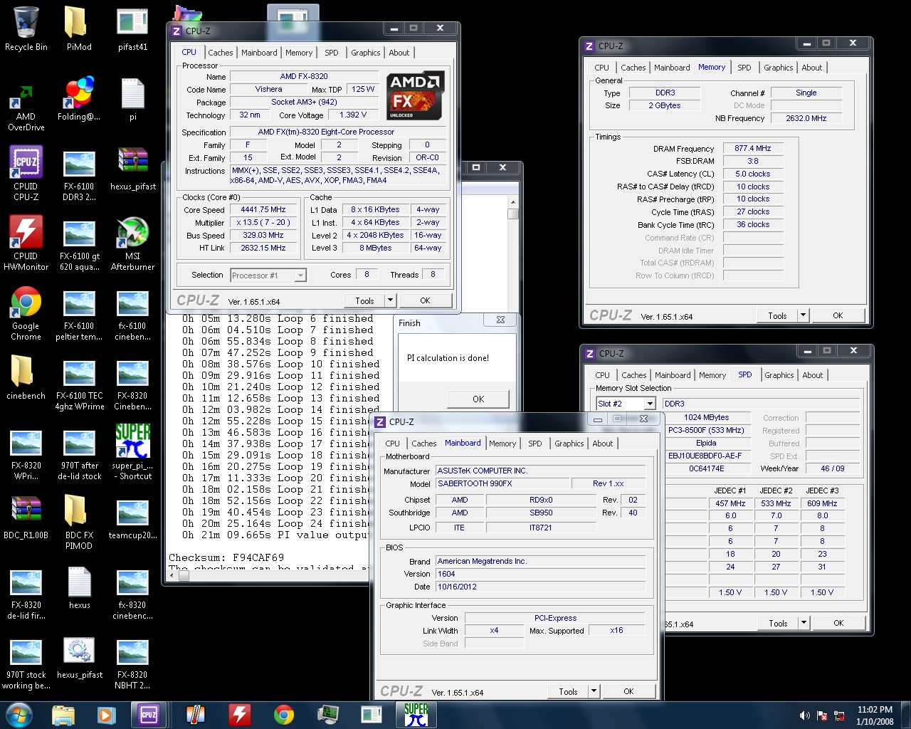Open the BDC_R1.00B archive icon
This screenshot has height=729, width=911.
click(26, 517)
